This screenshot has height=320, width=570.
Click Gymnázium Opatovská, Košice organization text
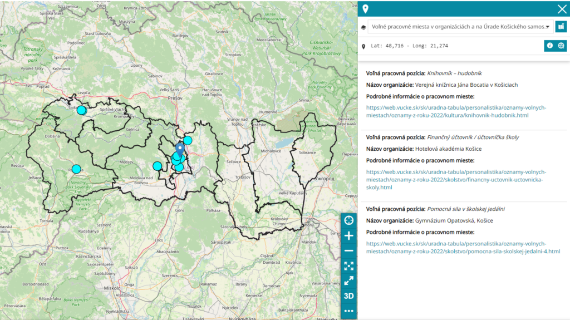coord(454,220)
